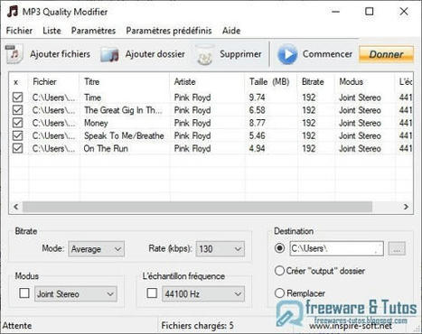Click the Supprimer button label

pos(240,54)
